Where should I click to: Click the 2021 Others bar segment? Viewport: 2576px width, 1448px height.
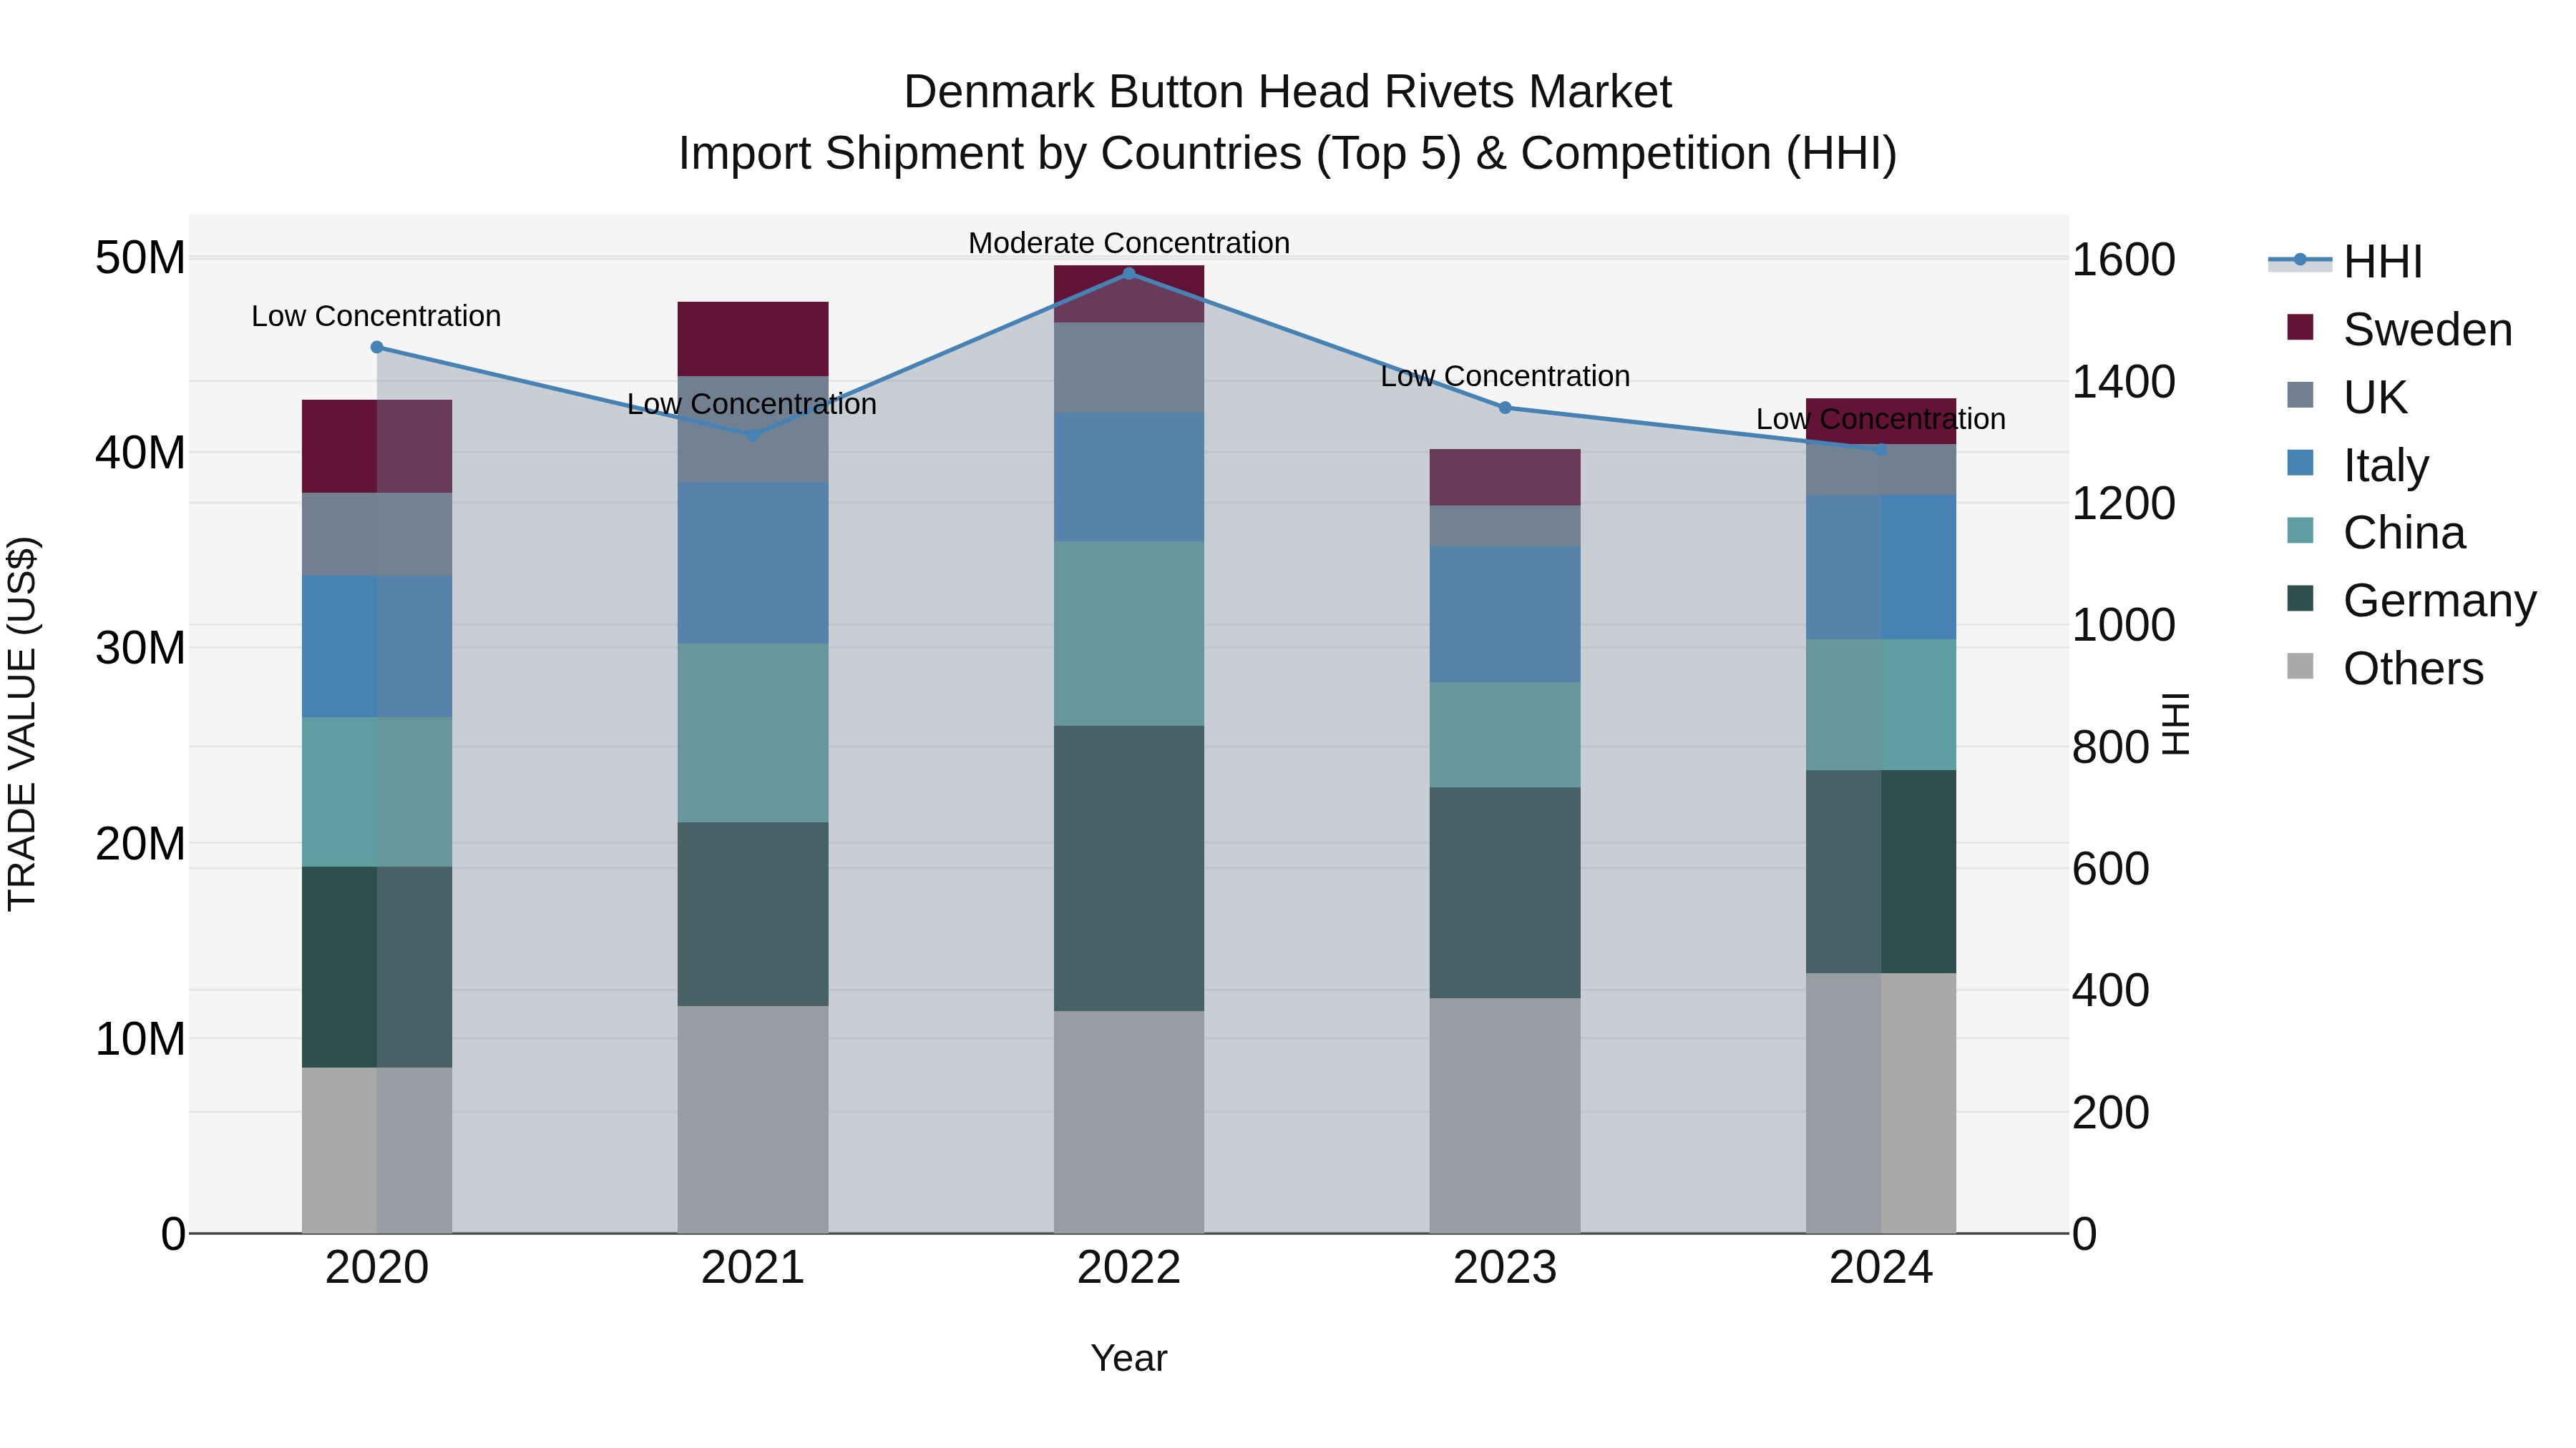pyautogui.click(x=753, y=1119)
